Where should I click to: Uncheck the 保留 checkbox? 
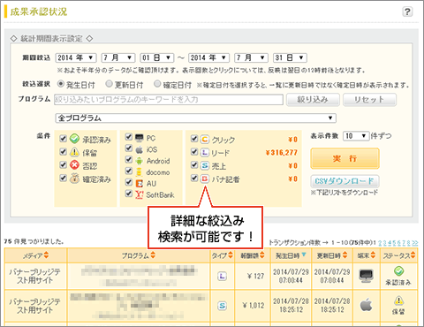63,152
